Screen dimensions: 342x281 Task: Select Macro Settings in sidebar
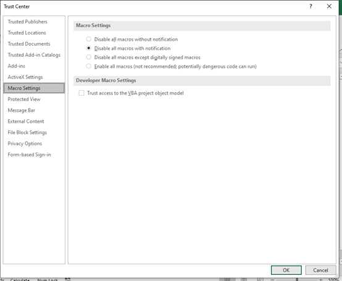(x=34, y=88)
